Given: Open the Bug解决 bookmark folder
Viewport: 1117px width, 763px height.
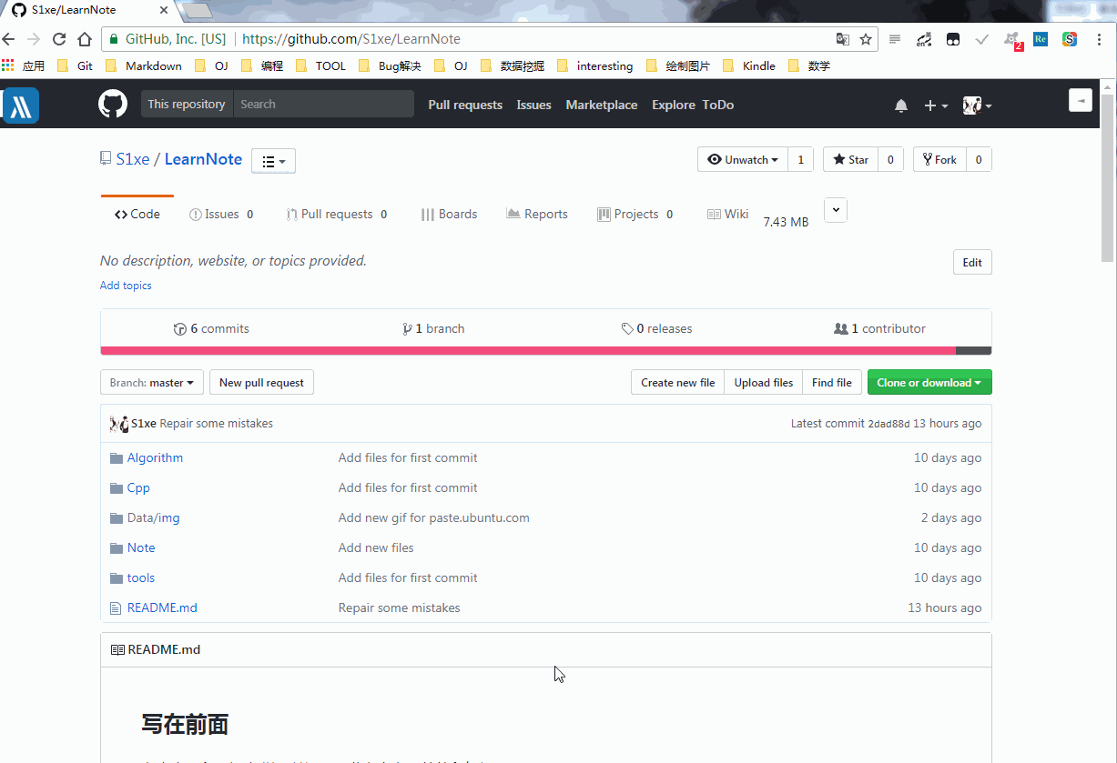Looking at the screenshot, I should pyautogui.click(x=390, y=65).
